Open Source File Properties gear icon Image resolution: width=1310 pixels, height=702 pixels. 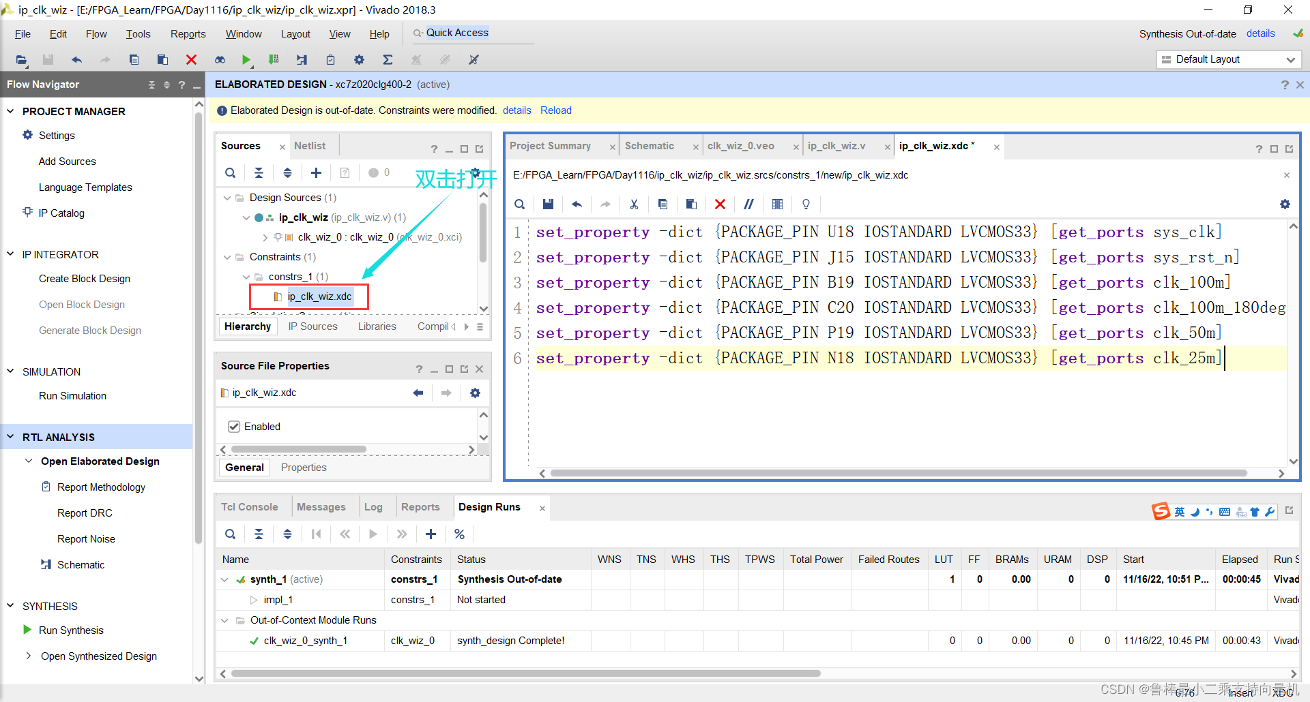[475, 393]
